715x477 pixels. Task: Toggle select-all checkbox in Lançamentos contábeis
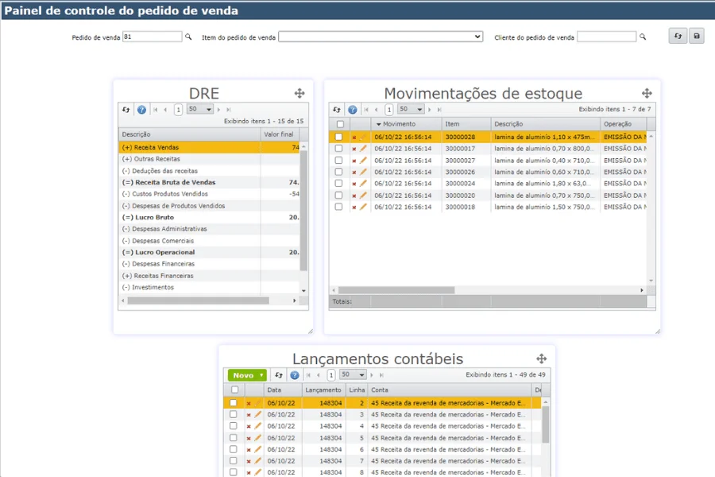(x=234, y=390)
